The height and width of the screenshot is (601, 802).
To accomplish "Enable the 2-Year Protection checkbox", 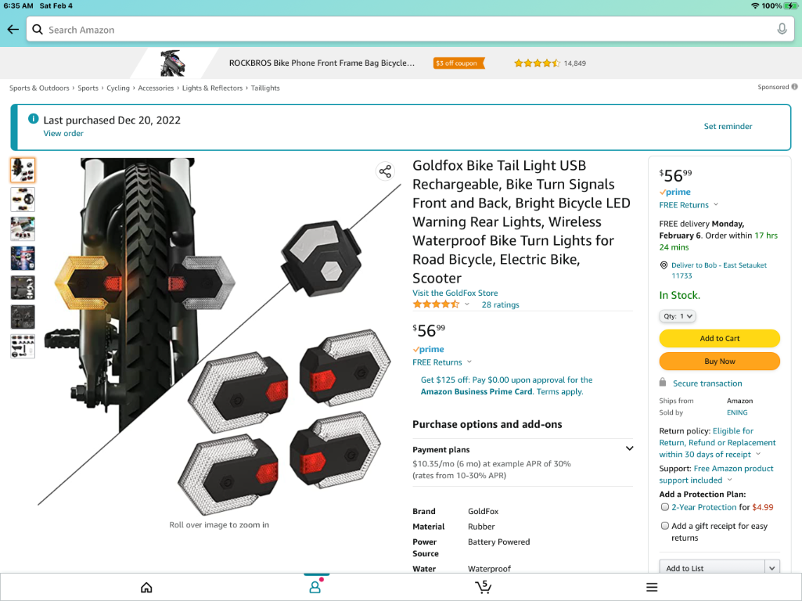I will [665, 507].
